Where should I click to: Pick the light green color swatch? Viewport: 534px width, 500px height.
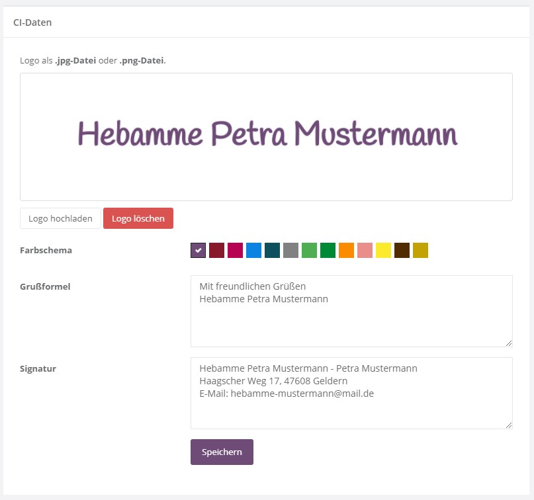309,251
